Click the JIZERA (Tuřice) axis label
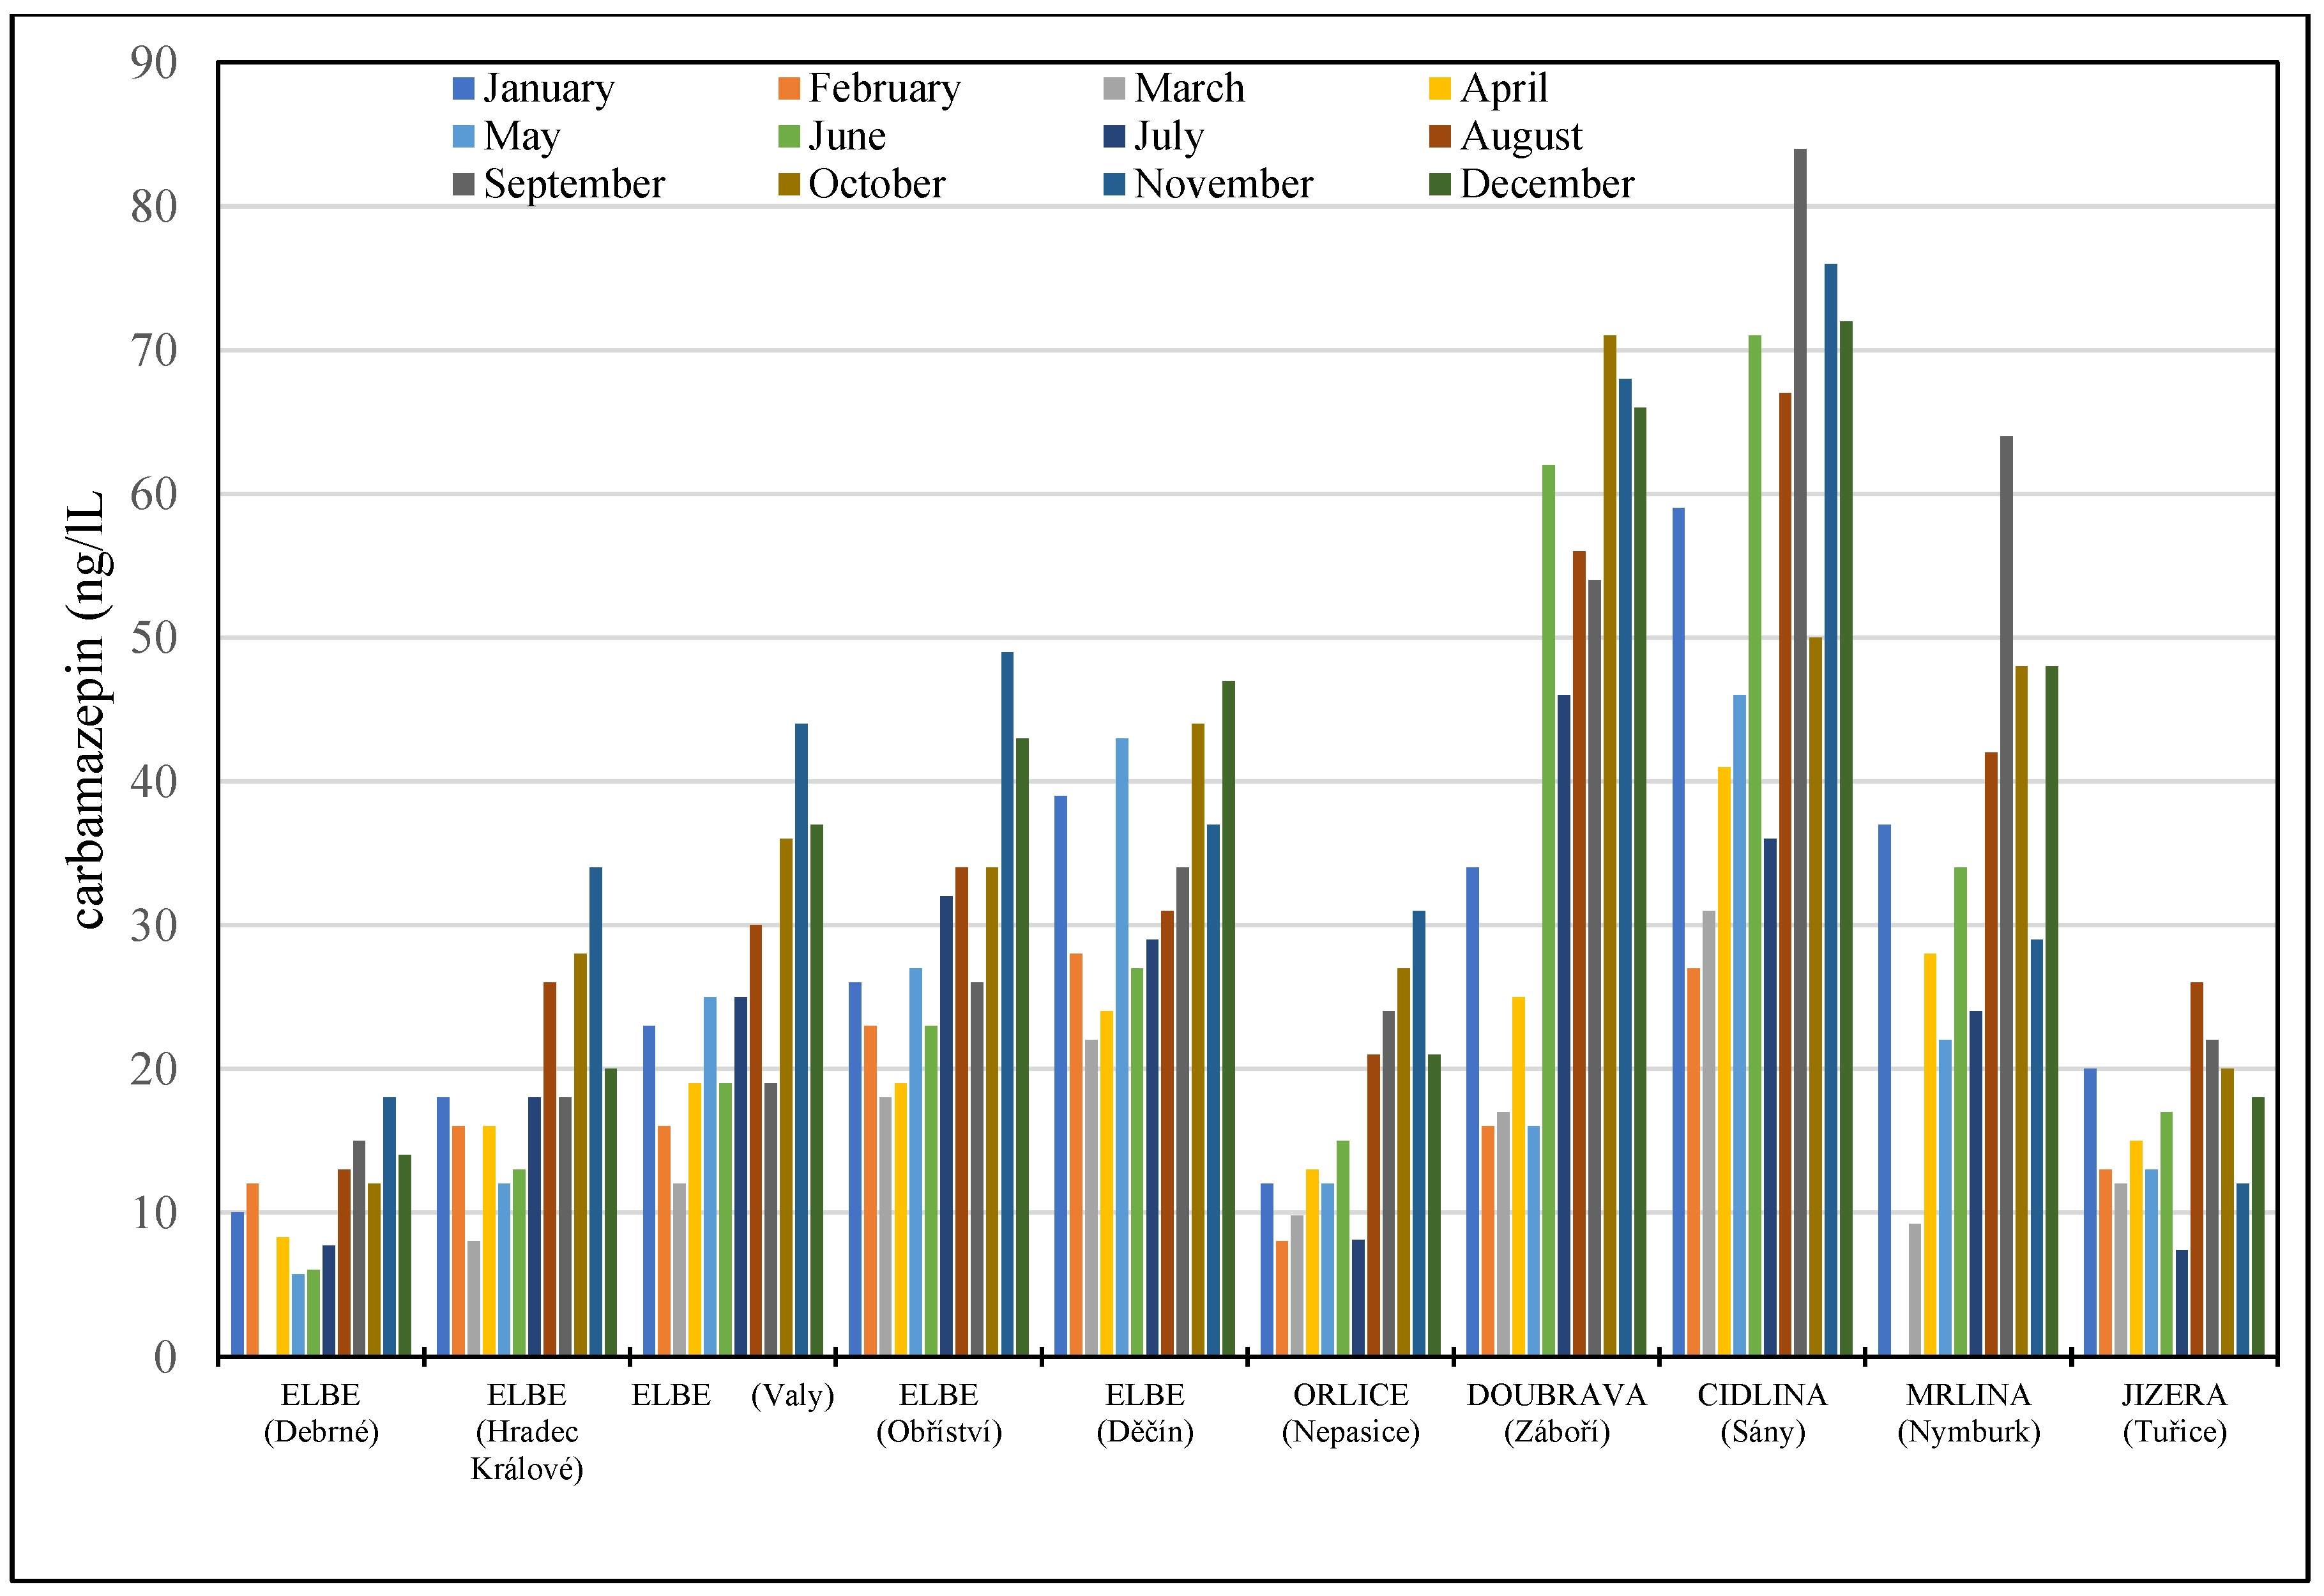This screenshot has width=2324, height=1596. pyautogui.click(x=2174, y=1413)
